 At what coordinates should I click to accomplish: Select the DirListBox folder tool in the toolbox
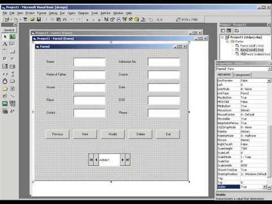pyautogui.click(x=5, y=88)
